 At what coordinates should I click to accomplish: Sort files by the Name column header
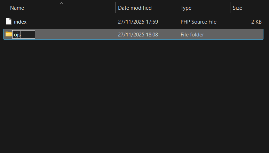click(x=17, y=8)
